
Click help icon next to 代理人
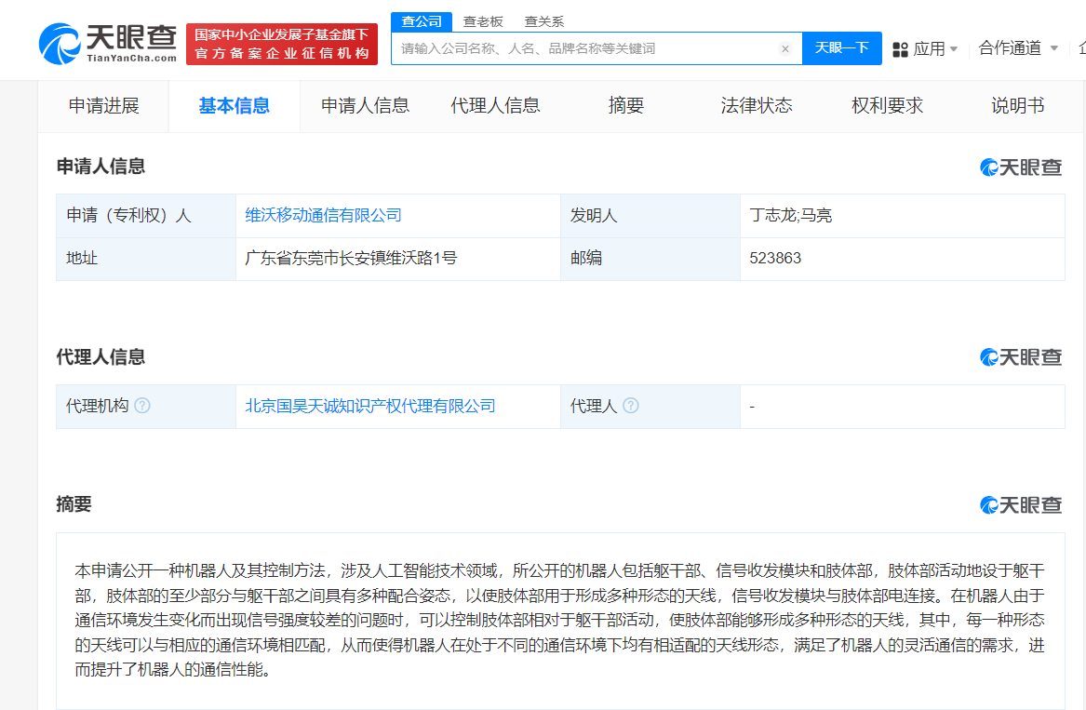point(631,406)
